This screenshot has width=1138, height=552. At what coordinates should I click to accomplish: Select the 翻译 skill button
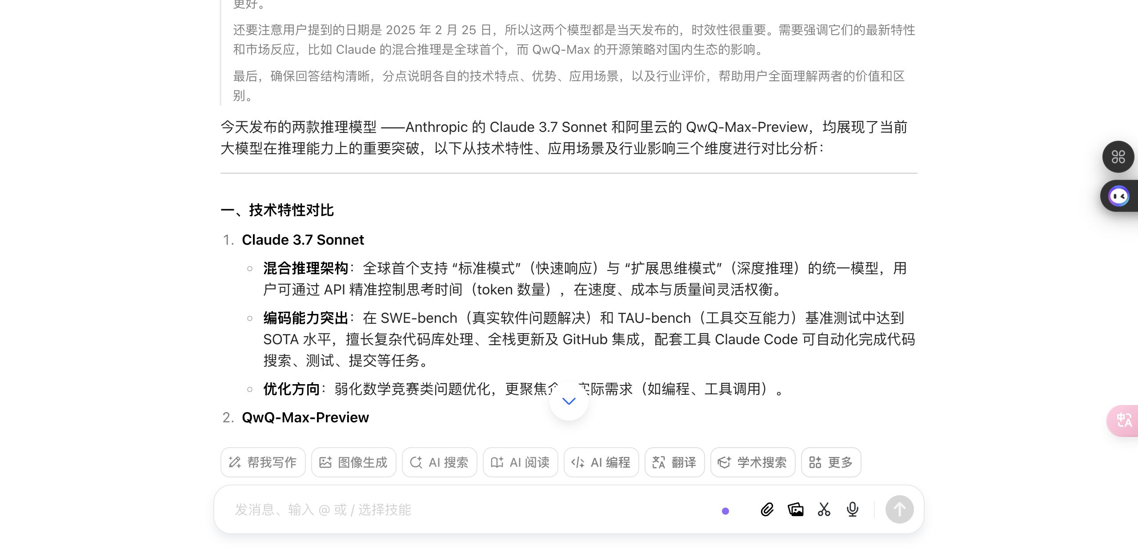point(675,462)
